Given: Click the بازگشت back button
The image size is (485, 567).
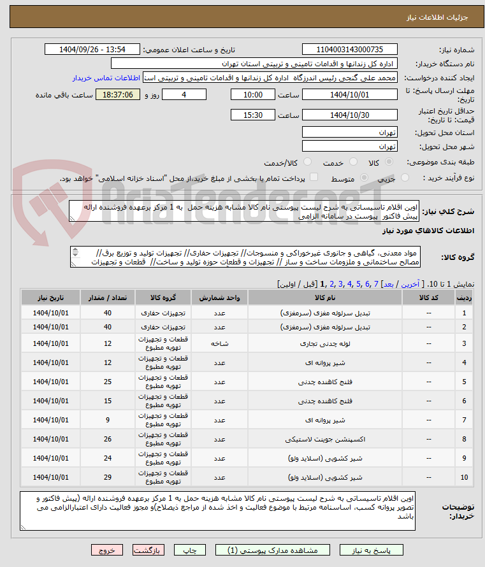Looking at the screenshot, I should click(x=148, y=550).
